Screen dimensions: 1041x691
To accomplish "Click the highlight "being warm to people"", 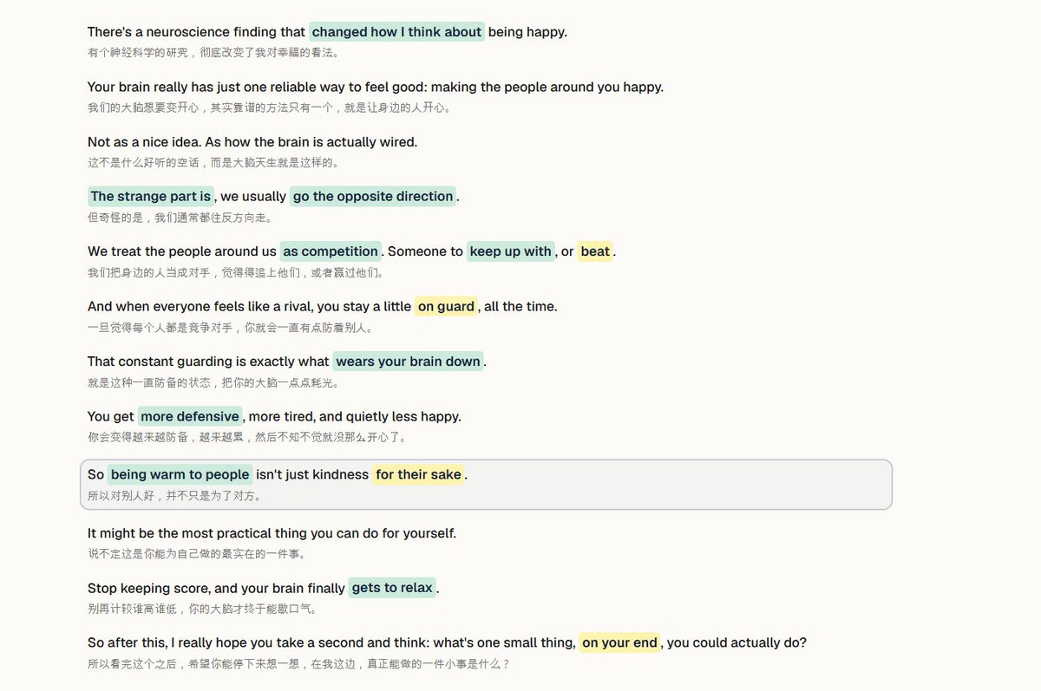I will [x=180, y=474].
